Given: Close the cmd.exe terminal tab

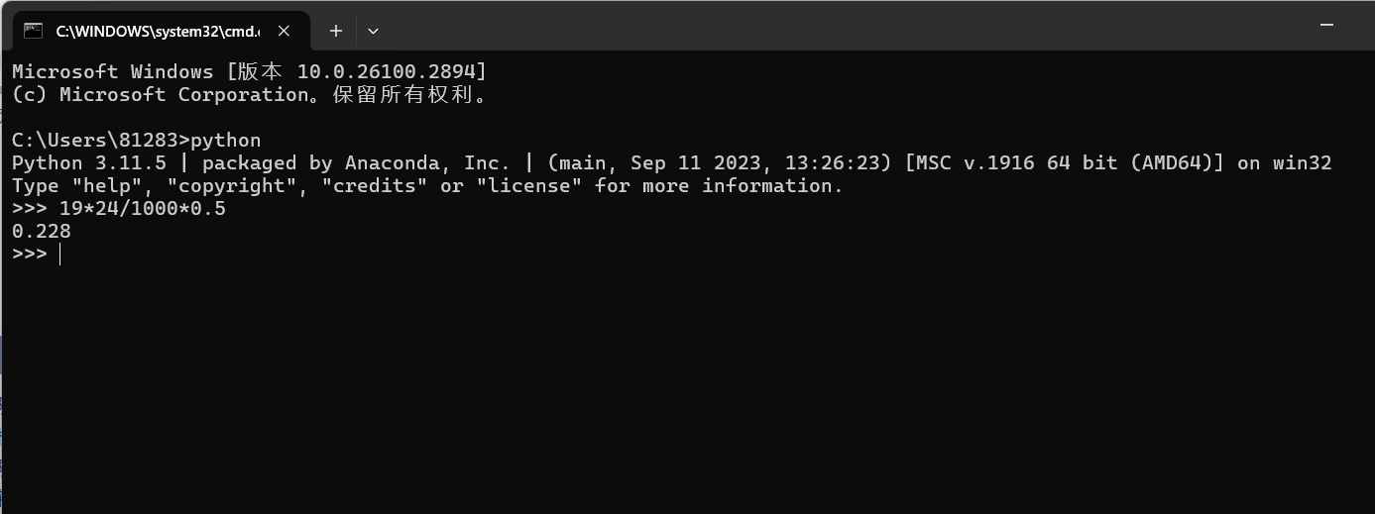Looking at the screenshot, I should tap(284, 31).
